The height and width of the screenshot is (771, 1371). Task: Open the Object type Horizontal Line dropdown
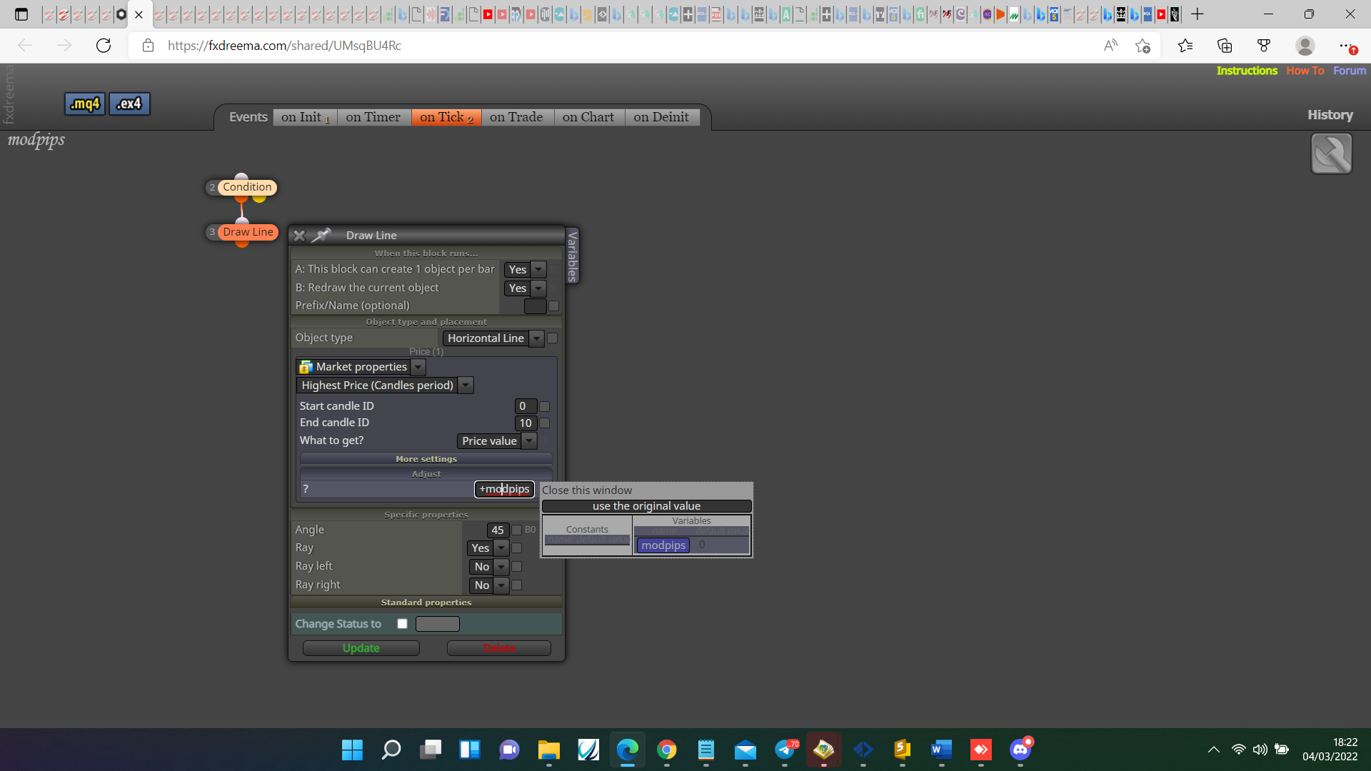pyautogui.click(x=493, y=338)
